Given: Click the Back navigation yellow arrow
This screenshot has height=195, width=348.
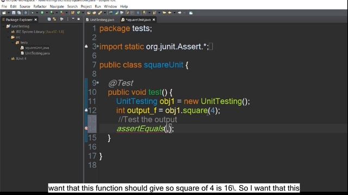Looking at the screenshot, I should tap(169, 13).
